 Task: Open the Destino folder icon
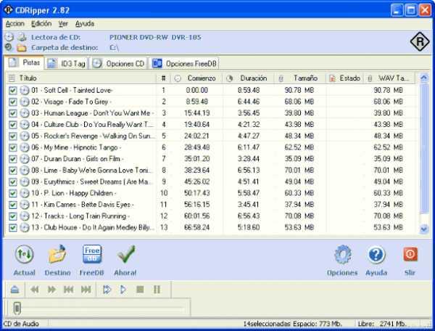coord(57,254)
